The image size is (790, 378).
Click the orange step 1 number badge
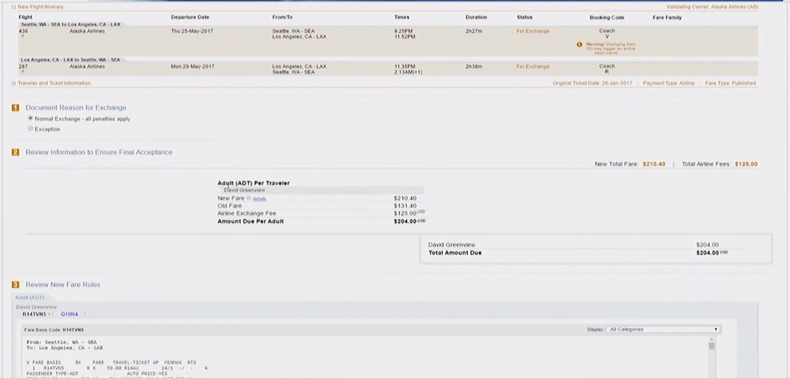15,108
